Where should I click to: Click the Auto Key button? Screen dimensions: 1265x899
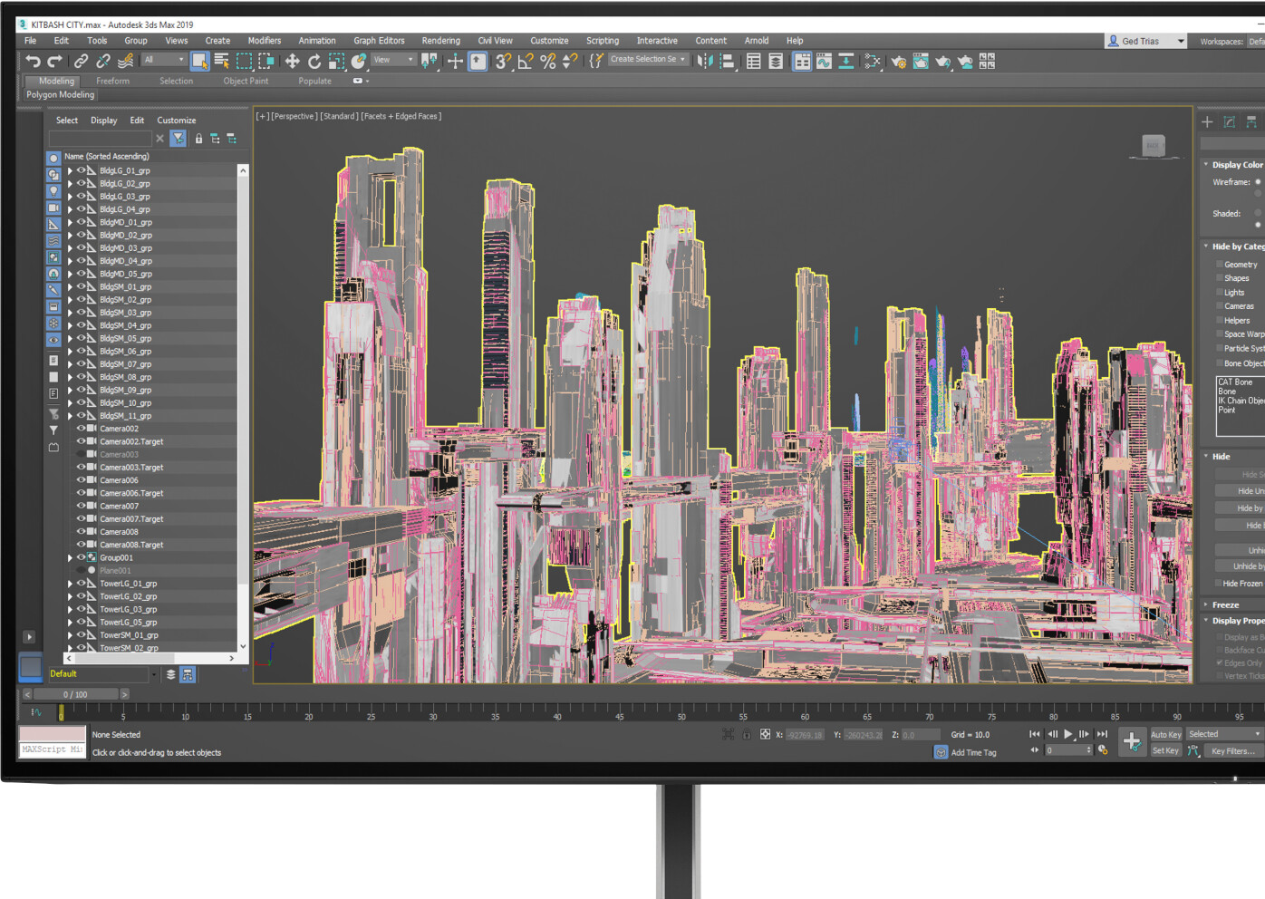(1165, 735)
